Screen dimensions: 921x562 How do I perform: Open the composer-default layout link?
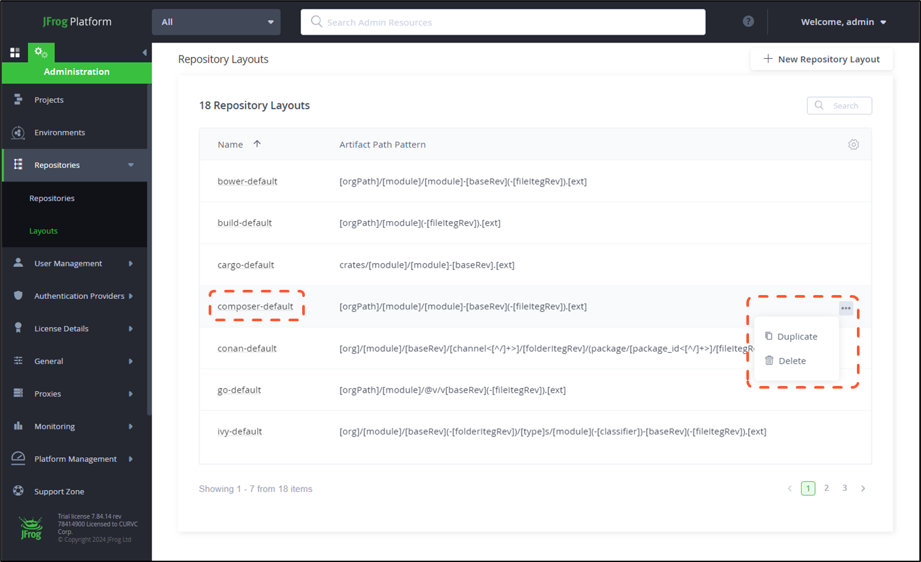(x=255, y=306)
